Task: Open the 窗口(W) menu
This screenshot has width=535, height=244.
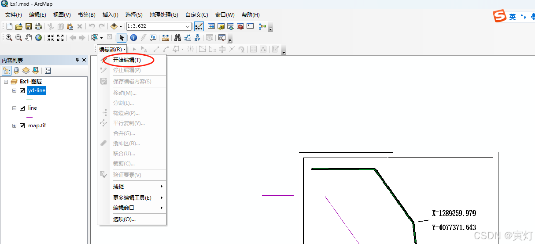Action: (x=225, y=14)
